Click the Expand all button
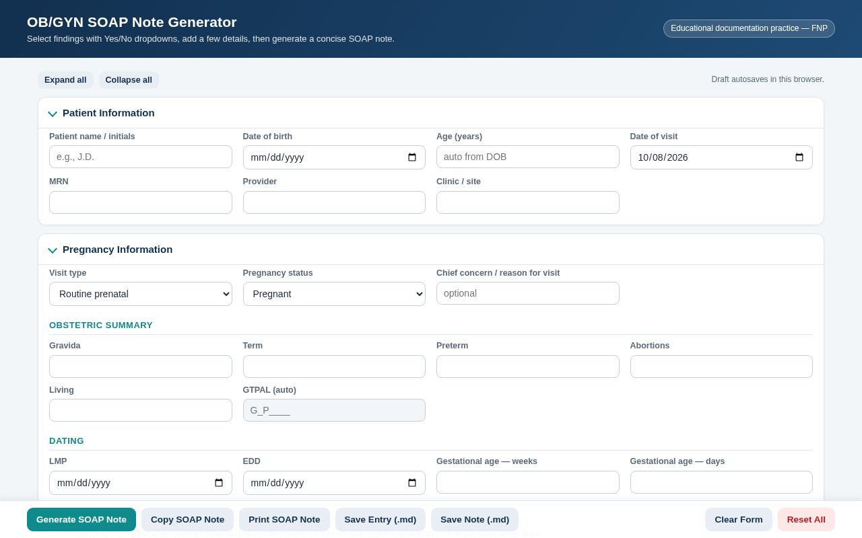Screen dimensions: 862x538 tap(65, 80)
